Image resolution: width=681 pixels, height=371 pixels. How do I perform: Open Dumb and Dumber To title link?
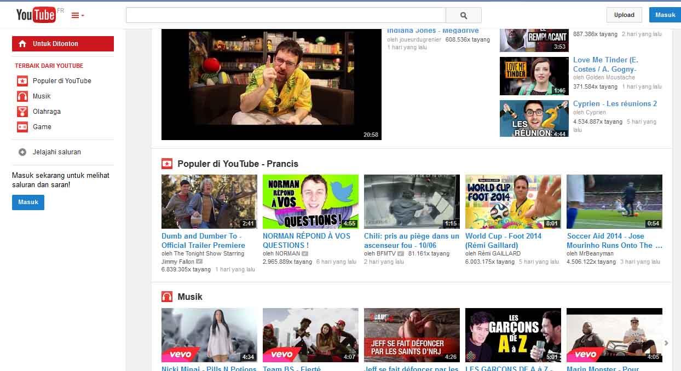click(x=203, y=241)
